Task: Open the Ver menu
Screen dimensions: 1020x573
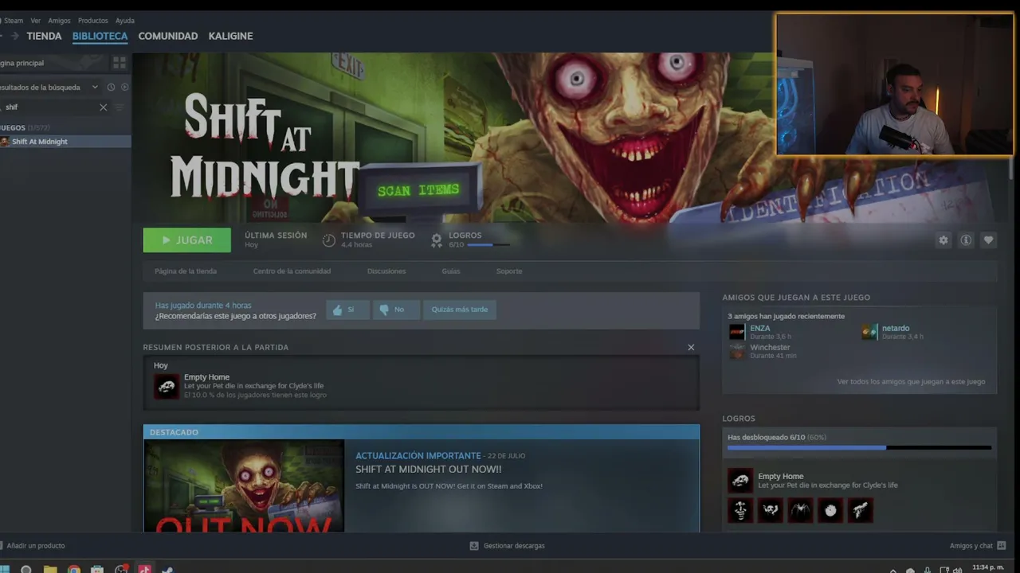Action: click(x=36, y=21)
